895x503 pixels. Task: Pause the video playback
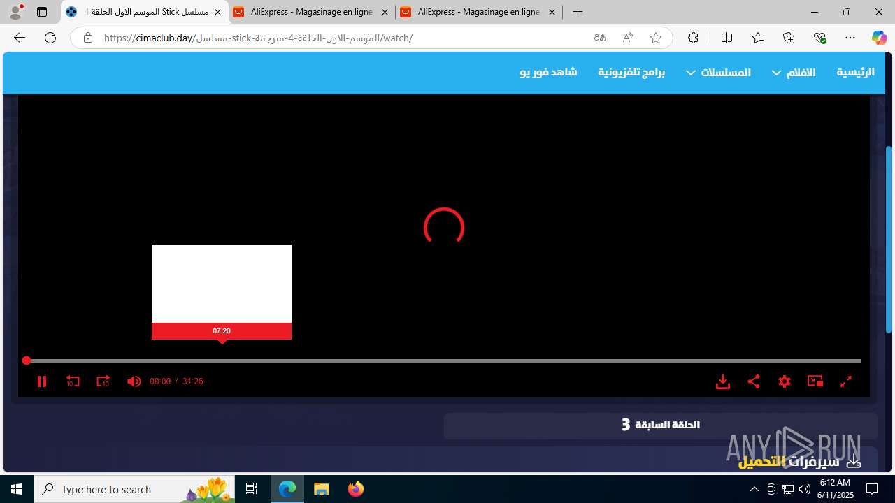pos(41,381)
